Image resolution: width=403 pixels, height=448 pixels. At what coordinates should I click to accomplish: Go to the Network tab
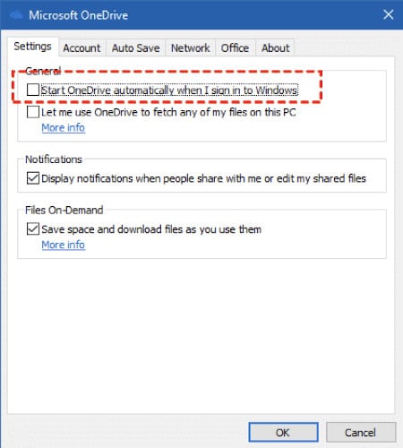pos(190,48)
